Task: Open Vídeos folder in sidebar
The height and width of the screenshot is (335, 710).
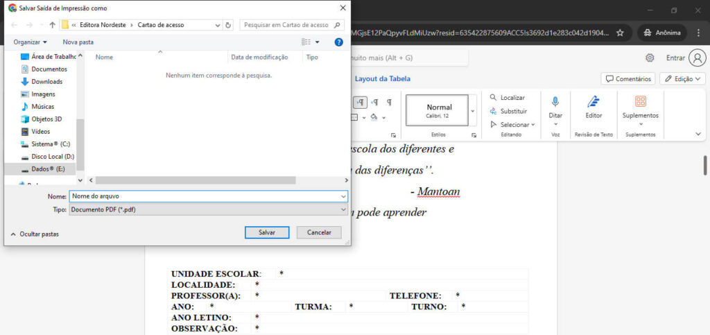Action: click(40, 132)
